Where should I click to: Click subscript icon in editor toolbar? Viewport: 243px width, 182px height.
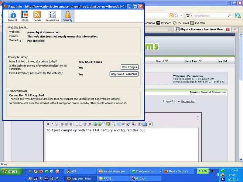[133, 124]
